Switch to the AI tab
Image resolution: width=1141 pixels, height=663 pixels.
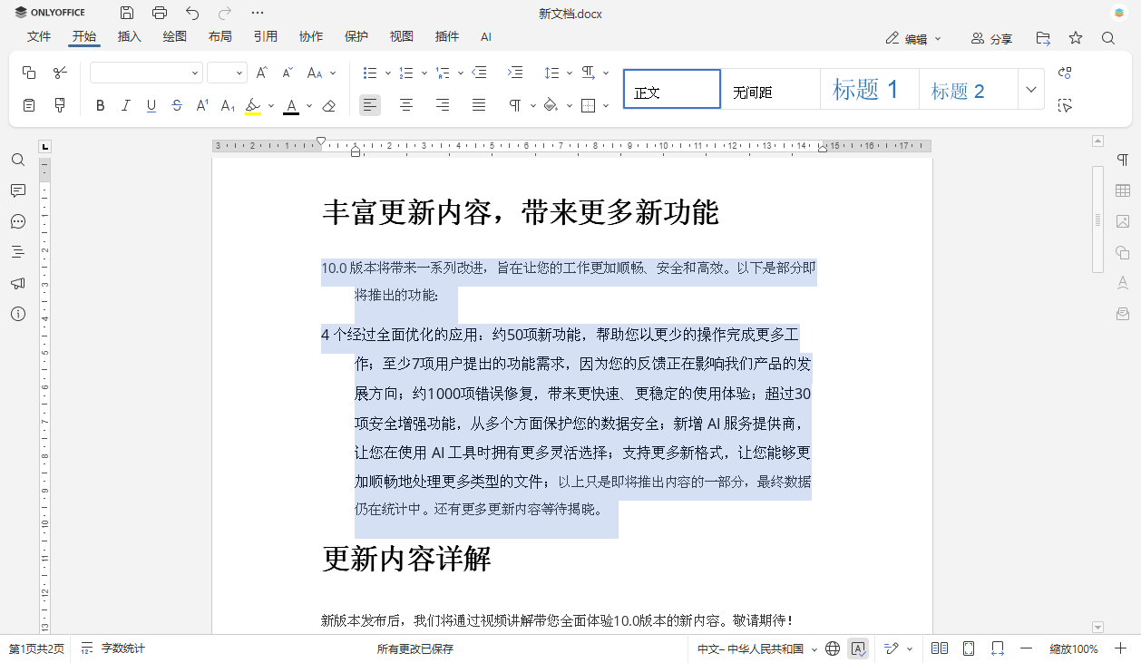pos(486,37)
